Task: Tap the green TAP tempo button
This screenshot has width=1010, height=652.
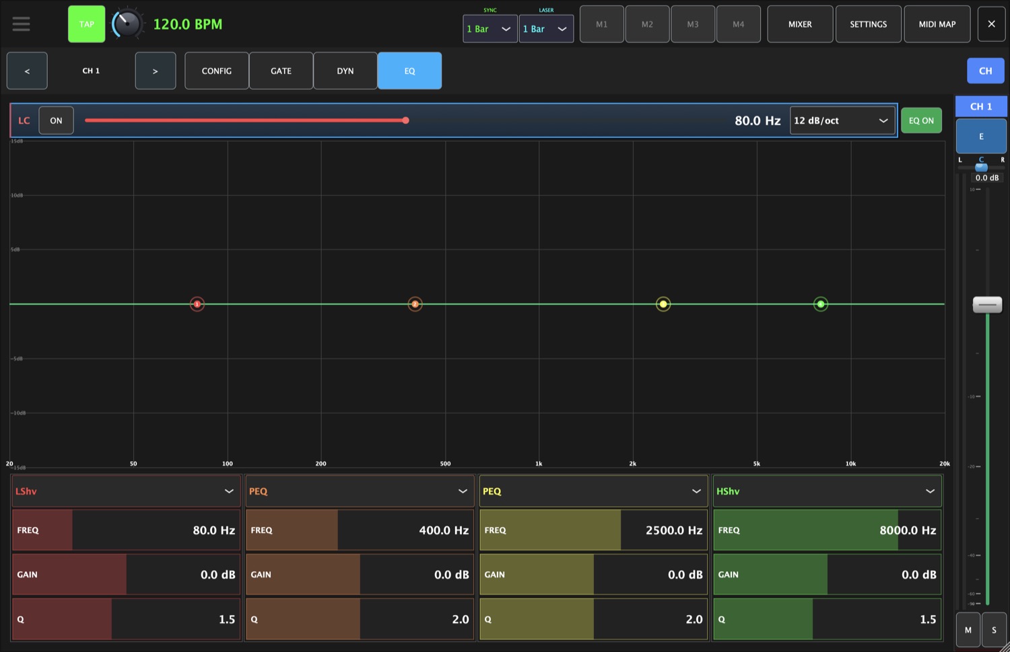Action: [87, 24]
